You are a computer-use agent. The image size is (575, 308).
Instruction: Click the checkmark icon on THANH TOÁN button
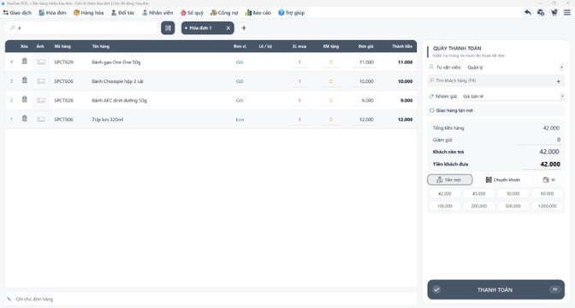point(436,290)
